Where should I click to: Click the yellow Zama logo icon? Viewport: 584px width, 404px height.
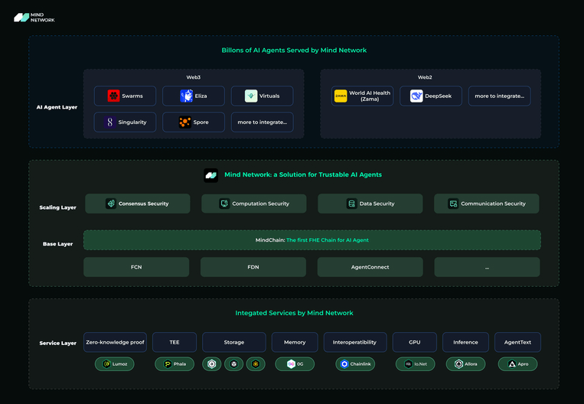point(341,96)
